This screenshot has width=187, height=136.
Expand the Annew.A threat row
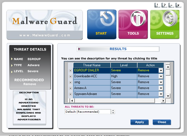(x=70, y=88)
